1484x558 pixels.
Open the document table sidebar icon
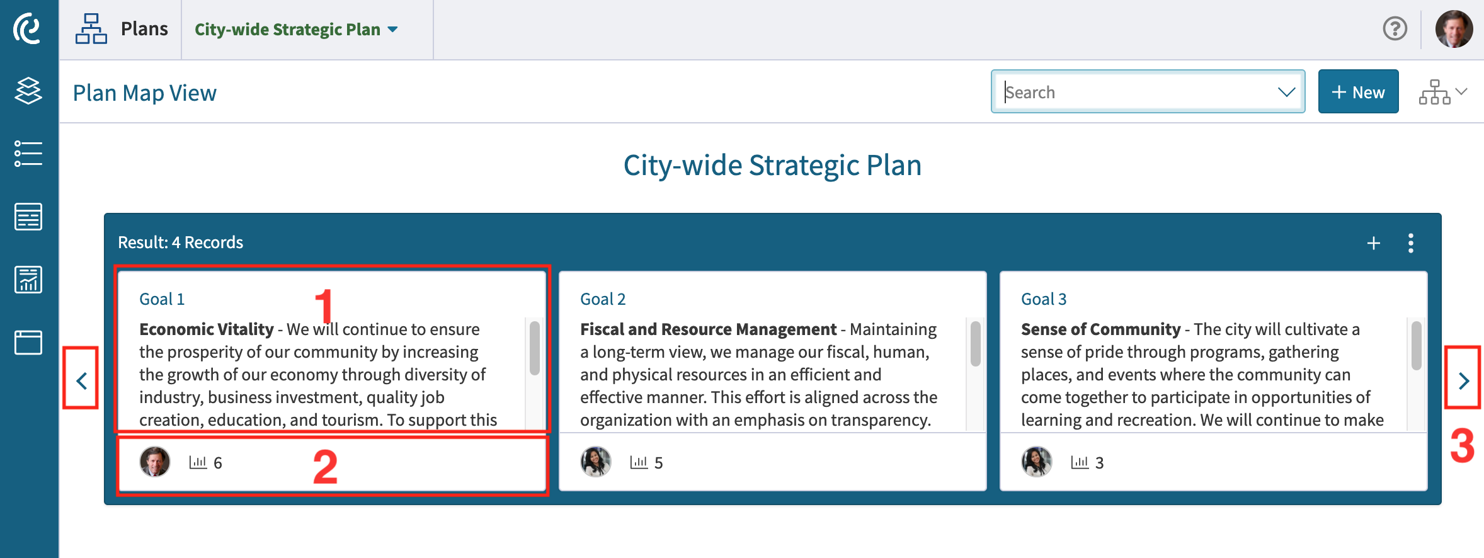click(x=28, y=217)
